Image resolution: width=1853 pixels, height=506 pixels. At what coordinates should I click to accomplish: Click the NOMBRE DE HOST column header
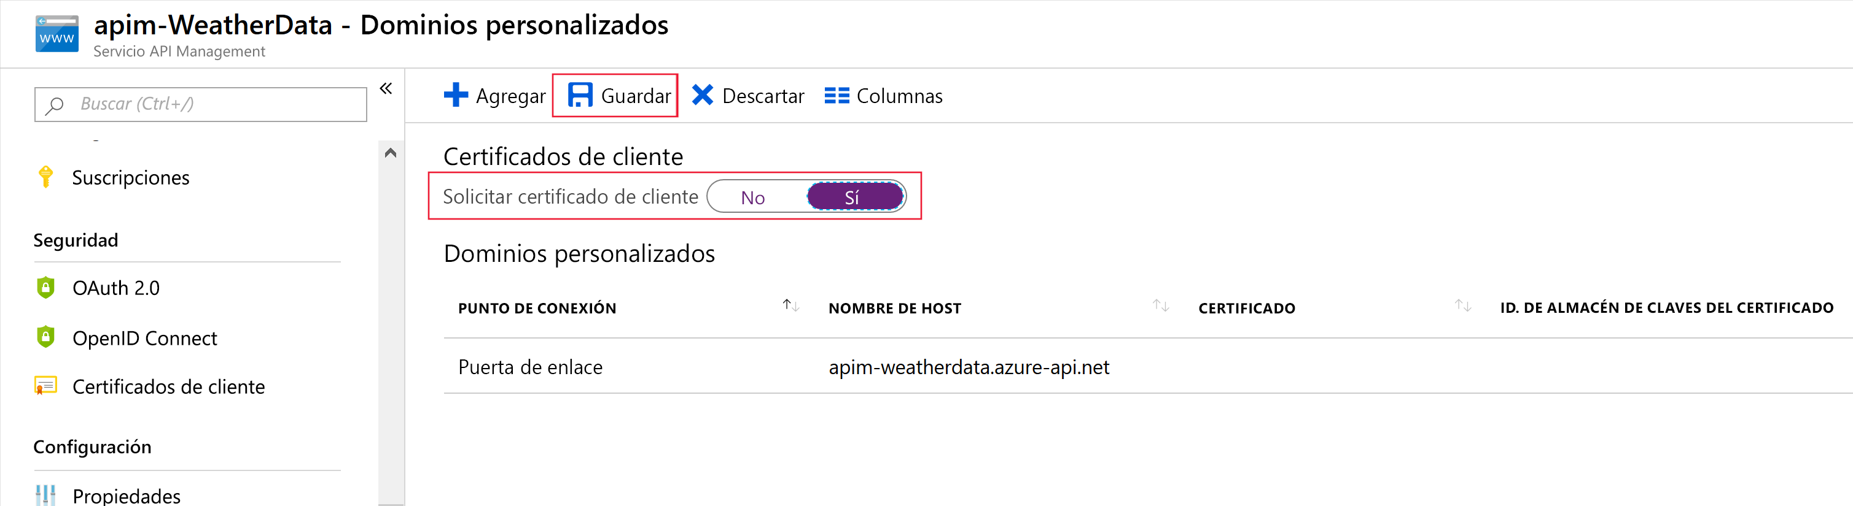895,309
